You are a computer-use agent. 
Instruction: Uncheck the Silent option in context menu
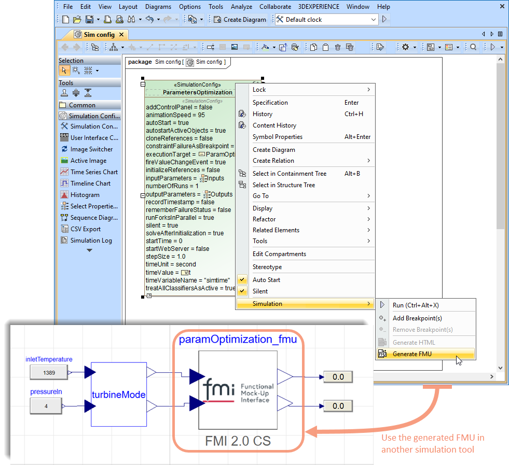coord(260,291)
